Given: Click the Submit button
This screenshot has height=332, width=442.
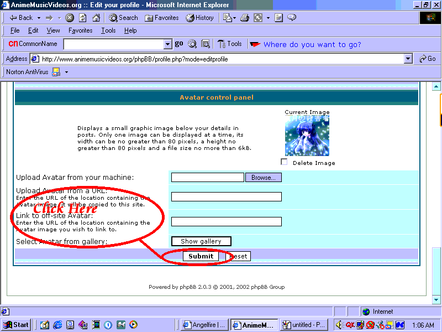Looking at the screenshot, I should 201,256.
